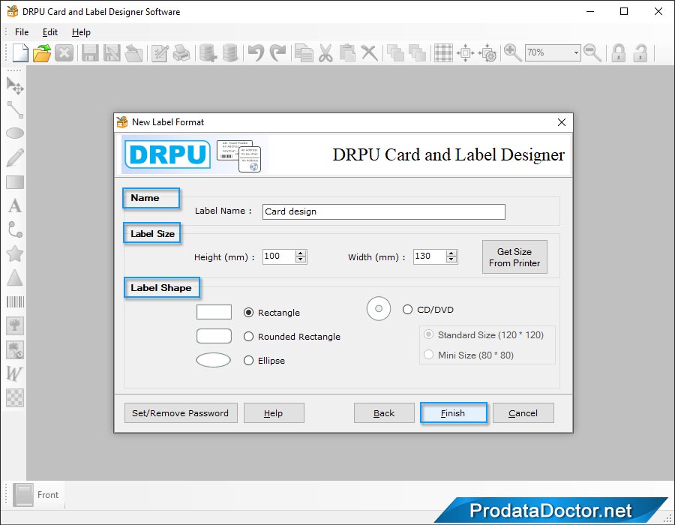This screenshot has width=675, height=525.
Task: Click the Lock padlock icon
Action: point(619,53)
